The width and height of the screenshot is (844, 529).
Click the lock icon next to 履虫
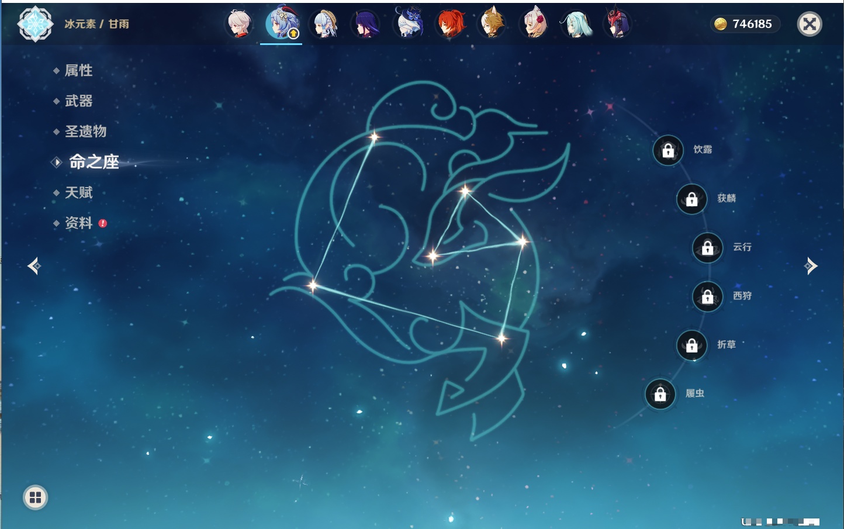coord(660,394)
